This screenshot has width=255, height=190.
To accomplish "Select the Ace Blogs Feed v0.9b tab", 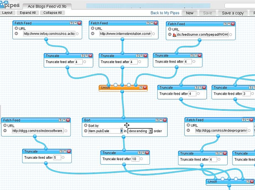I will (47, 6).
